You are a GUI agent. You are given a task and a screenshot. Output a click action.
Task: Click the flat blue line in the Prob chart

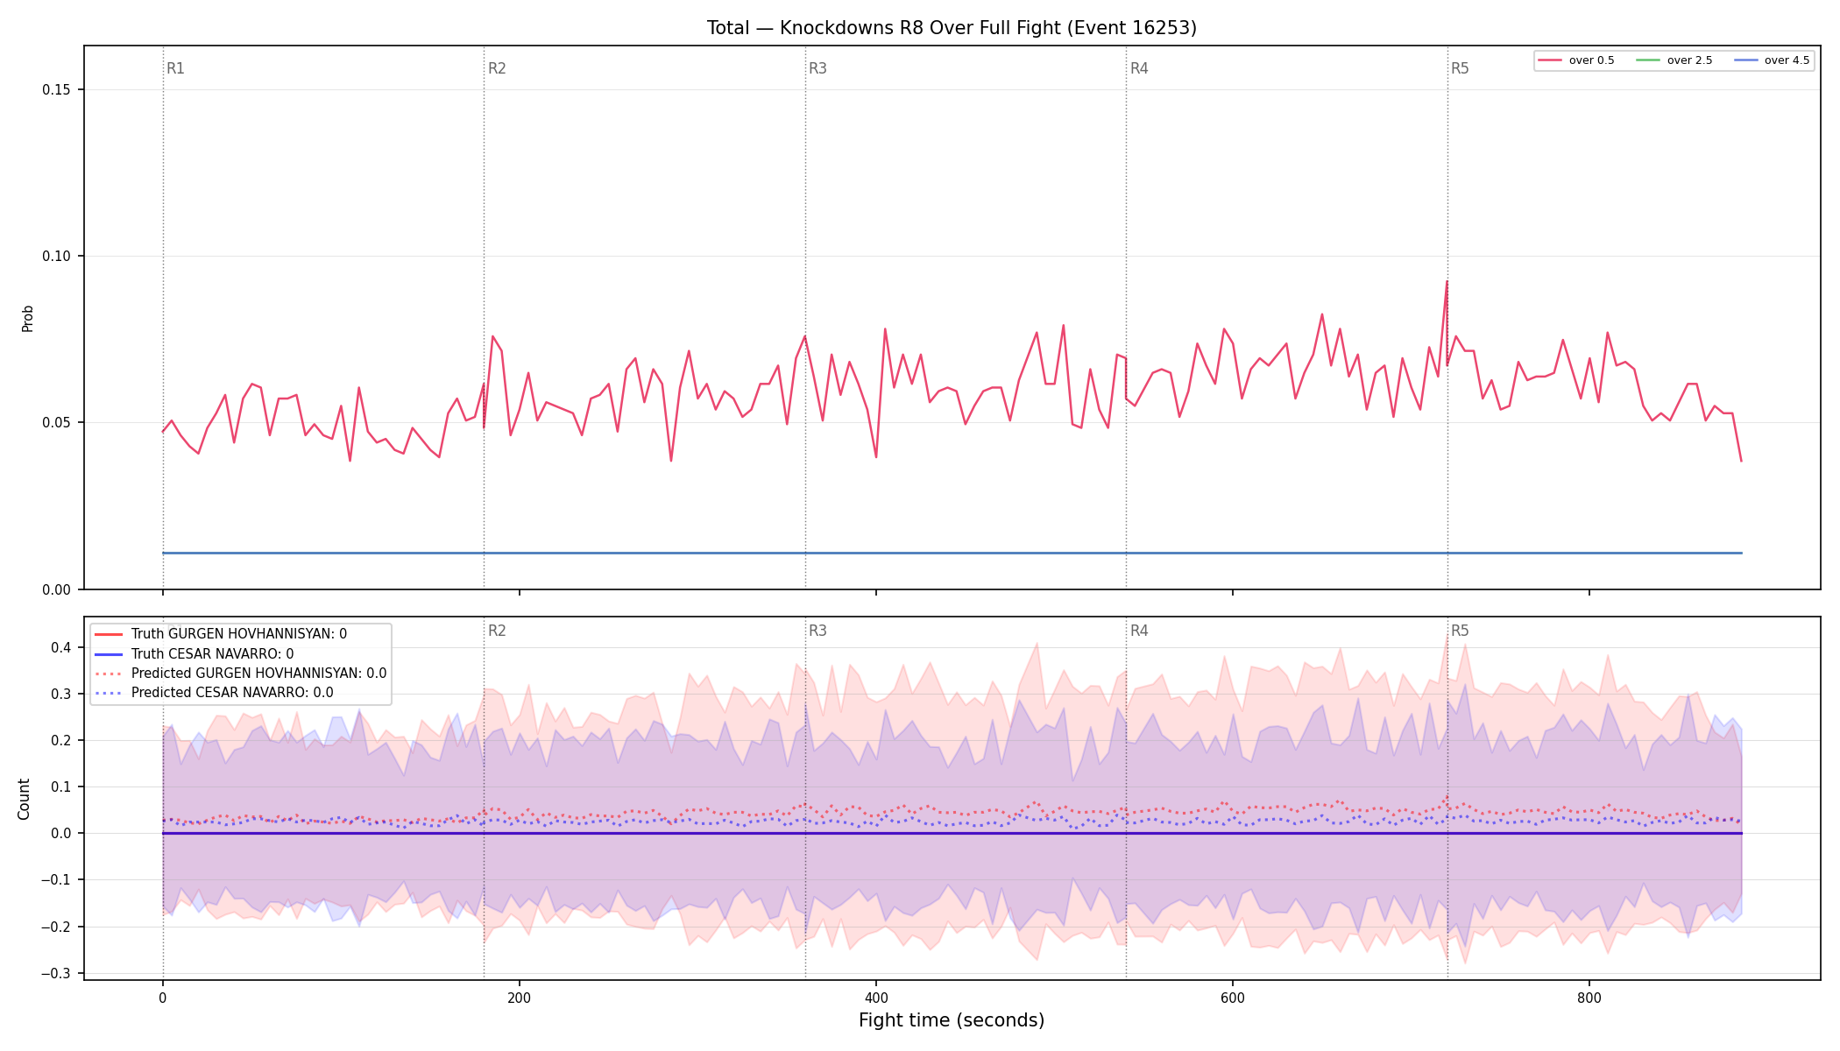[x=952, y=553]
